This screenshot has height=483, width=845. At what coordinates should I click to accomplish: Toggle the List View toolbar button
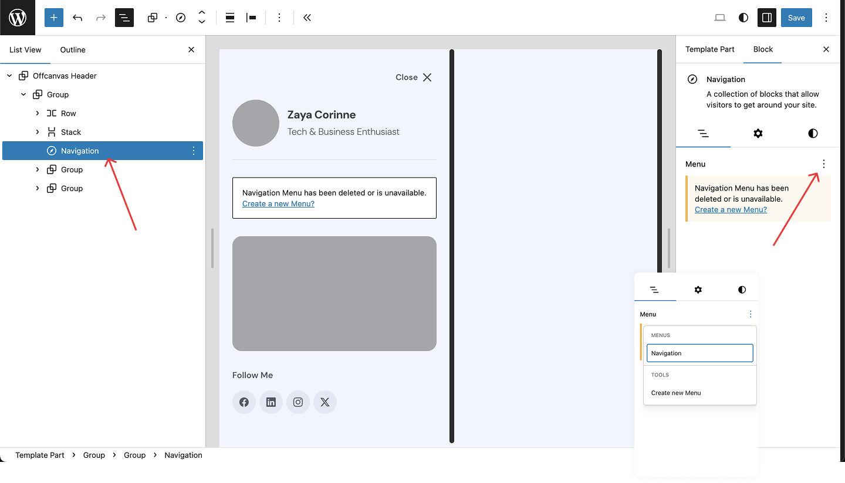[124, 18]
